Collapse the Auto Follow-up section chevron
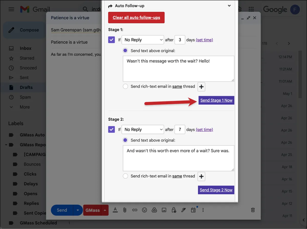The height and width of the screenshot is (229, 307). (x=229, y=6)
